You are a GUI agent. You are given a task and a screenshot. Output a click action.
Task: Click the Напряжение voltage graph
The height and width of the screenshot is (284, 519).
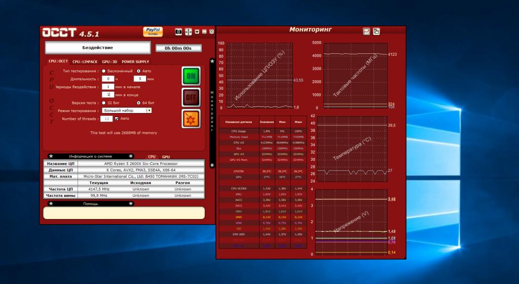coord(351,222)
